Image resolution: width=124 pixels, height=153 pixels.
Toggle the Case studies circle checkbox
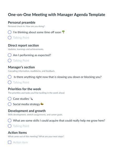[9, 99]
